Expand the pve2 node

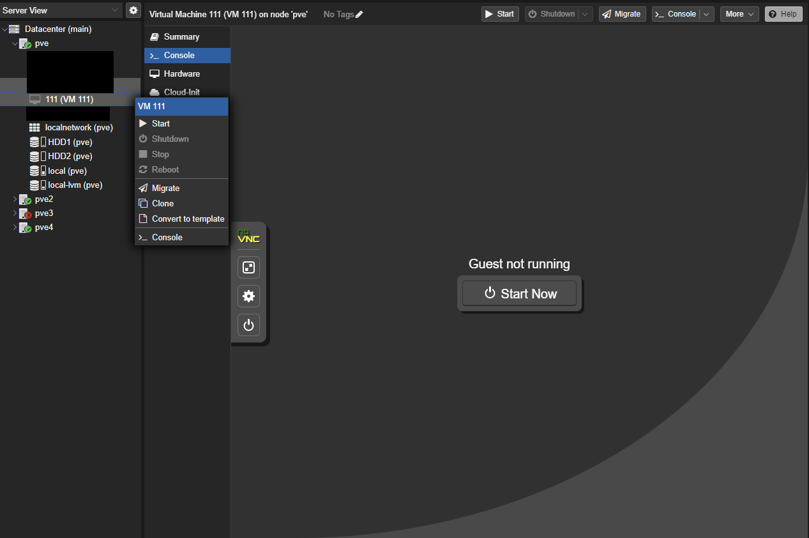15,199
